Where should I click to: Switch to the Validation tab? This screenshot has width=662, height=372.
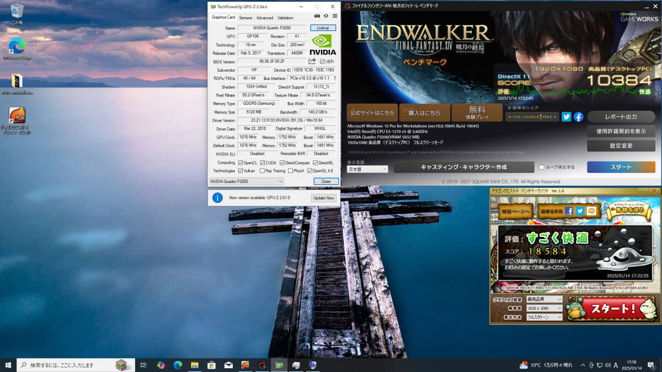[x=285, y=18]
